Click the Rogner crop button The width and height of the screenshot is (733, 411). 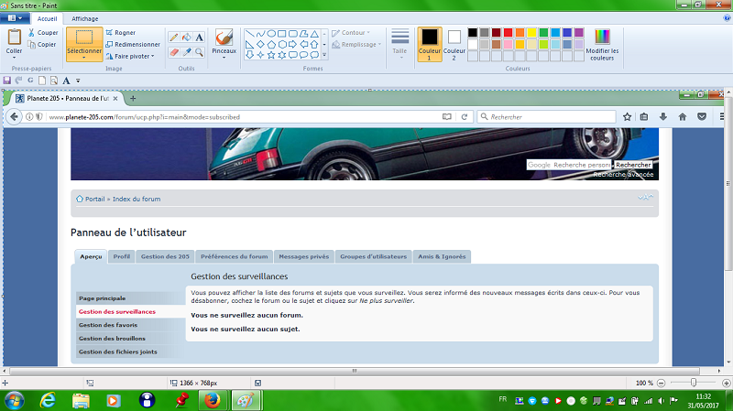(x=126, y=32)
